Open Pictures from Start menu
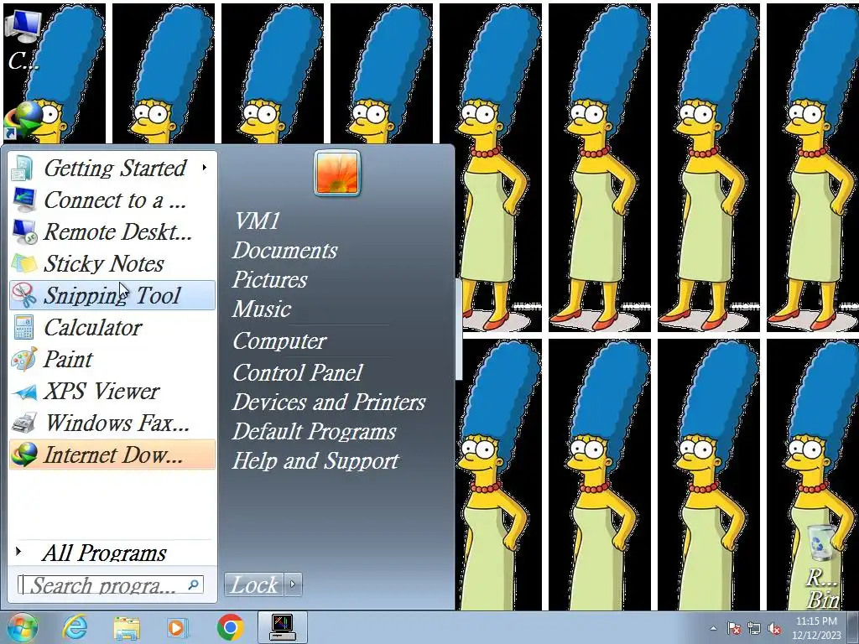This screenshot has height=644, width=859. click(x=269, y=279)
